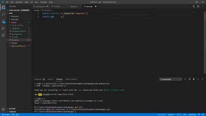Open the Extensions view
This screenshot has width=206, height=116.
[3, 35]
